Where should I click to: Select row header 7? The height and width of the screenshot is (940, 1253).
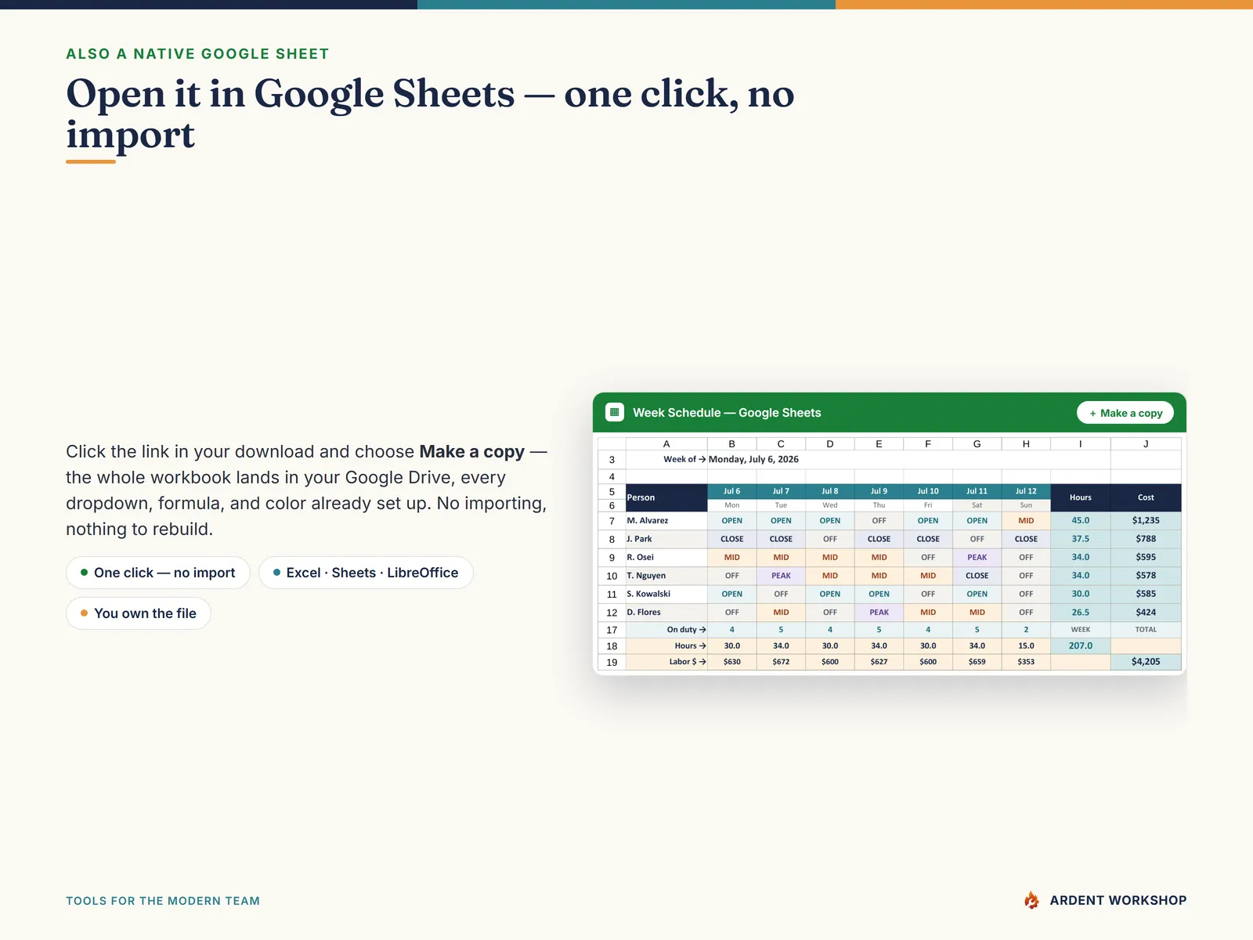(x=612, y=521)
